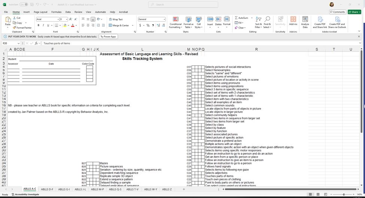Go to the Review ribbon tab
365x198 pixels.
[x=78, y=12]
